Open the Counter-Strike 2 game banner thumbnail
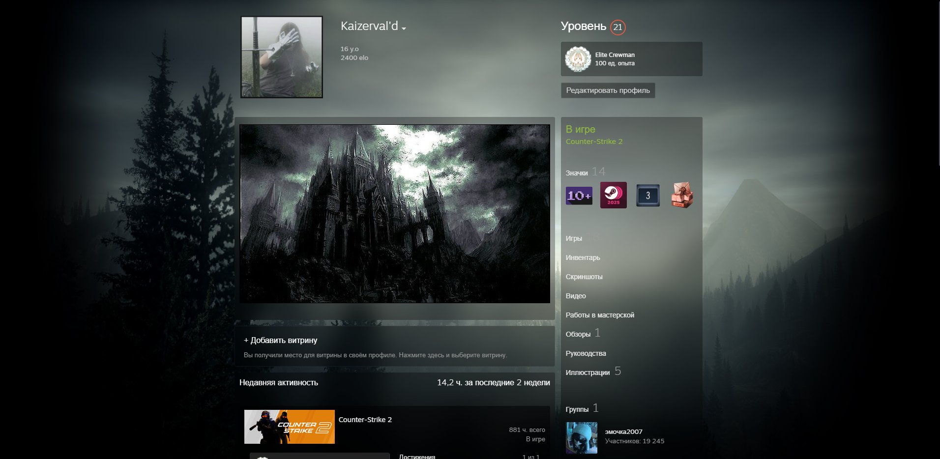Image resolution: width=940 pixels, height=459 pixels. tap(290, 427)
